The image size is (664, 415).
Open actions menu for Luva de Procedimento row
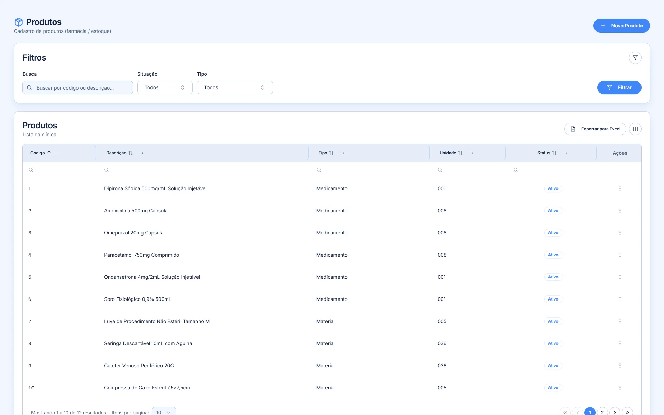620,321
